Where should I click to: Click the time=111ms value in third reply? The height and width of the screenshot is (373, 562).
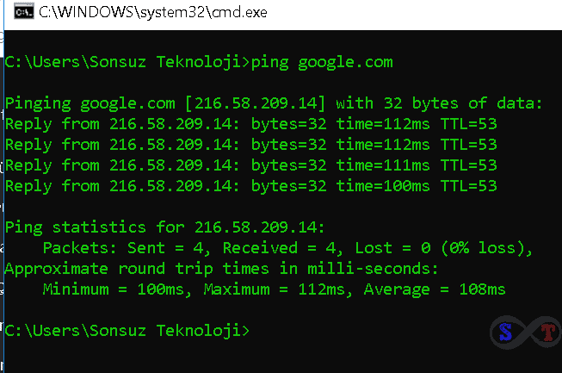tap(384, 165)
